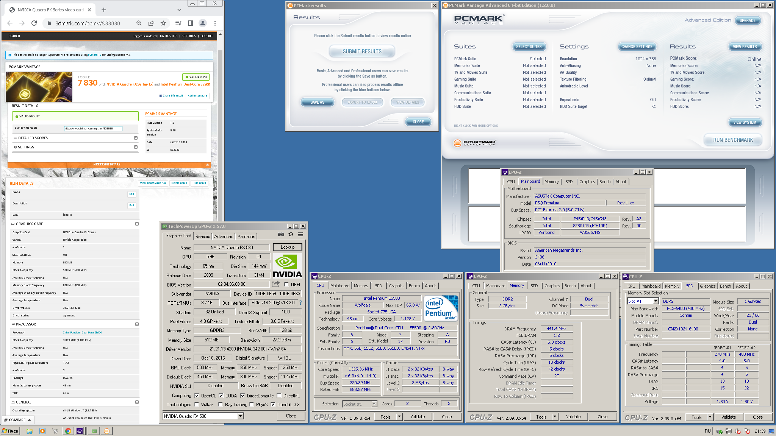Open Chrome media controls icon
This screenshot has width=776, height=436.
click(178, 23)
